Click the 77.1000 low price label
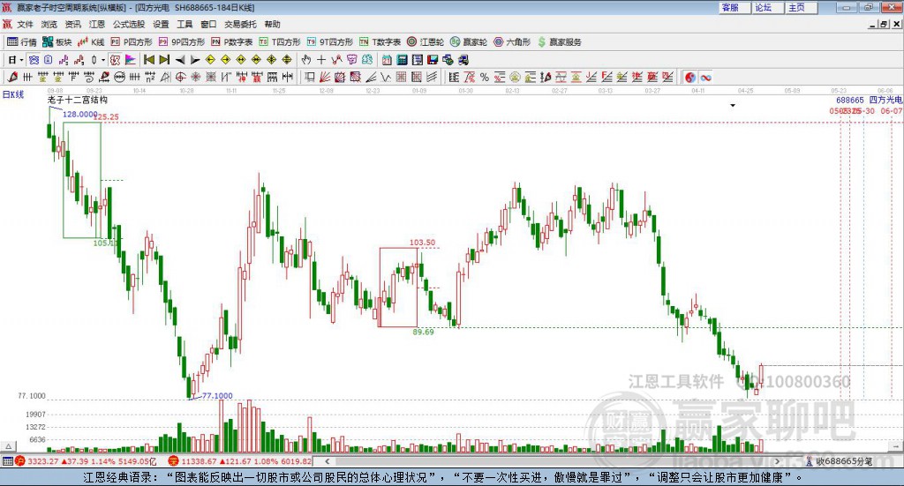This screenshot has width=904, height=486. (x=217, y=396)
